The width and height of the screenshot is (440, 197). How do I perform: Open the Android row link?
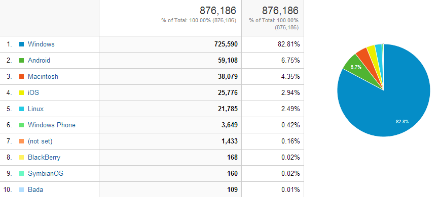(39, 60)
